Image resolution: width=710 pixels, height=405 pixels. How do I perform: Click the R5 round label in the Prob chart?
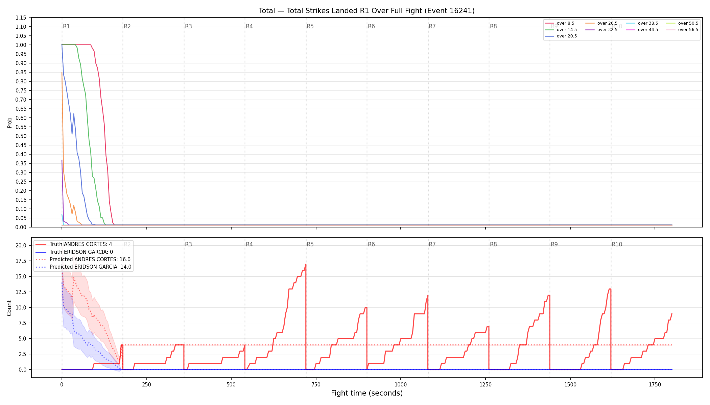tap(310, 26)
